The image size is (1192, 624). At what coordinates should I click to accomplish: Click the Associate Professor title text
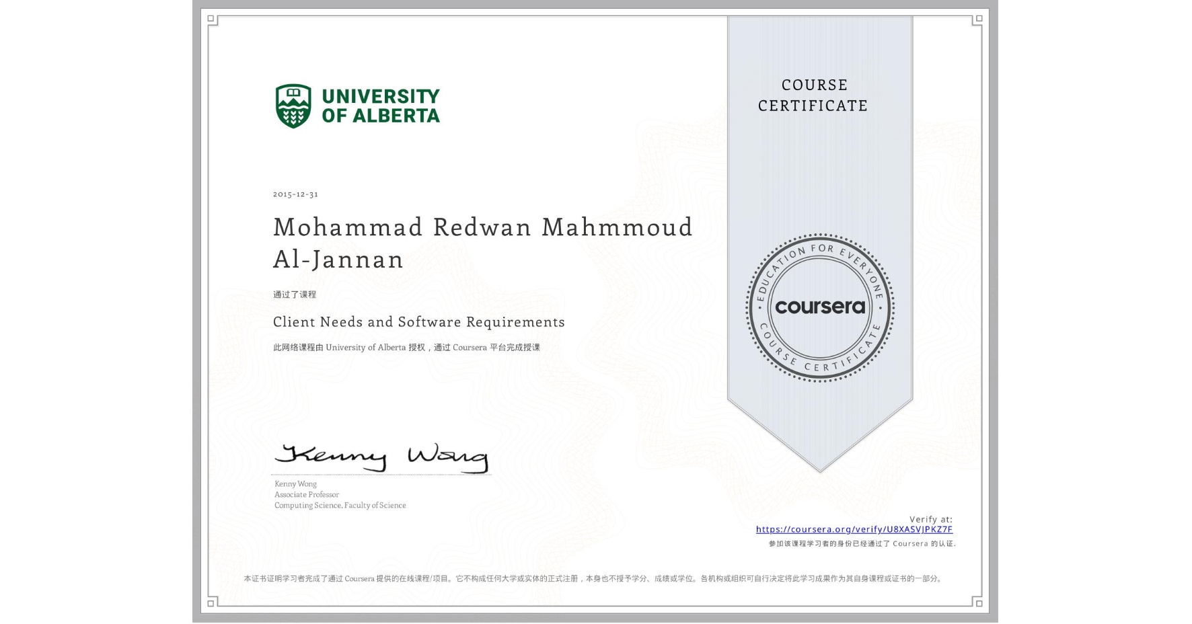tap(306, 494)
